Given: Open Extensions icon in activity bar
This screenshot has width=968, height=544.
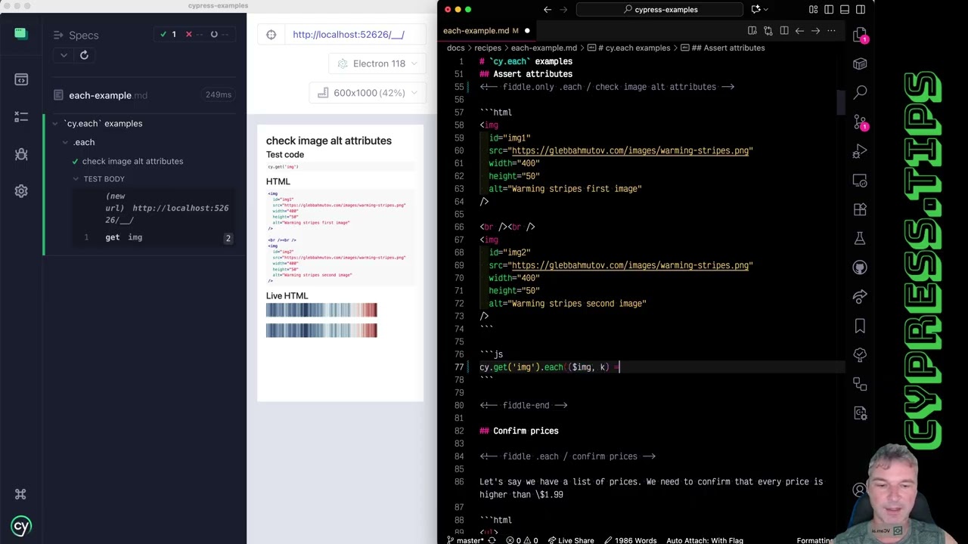Looking at the screenshot, I should 860,209.
